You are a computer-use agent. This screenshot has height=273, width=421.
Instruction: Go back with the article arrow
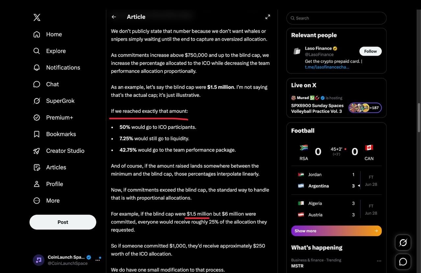coord(114,17)
